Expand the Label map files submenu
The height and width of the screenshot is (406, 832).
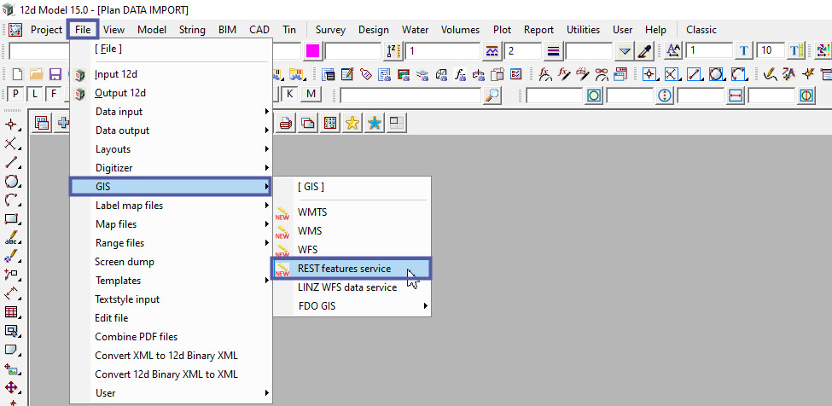(x=171, y=205)
